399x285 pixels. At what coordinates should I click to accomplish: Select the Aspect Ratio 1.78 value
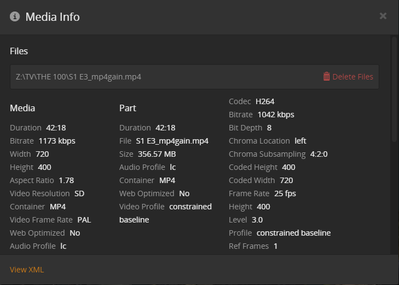(x=66, y=180)
